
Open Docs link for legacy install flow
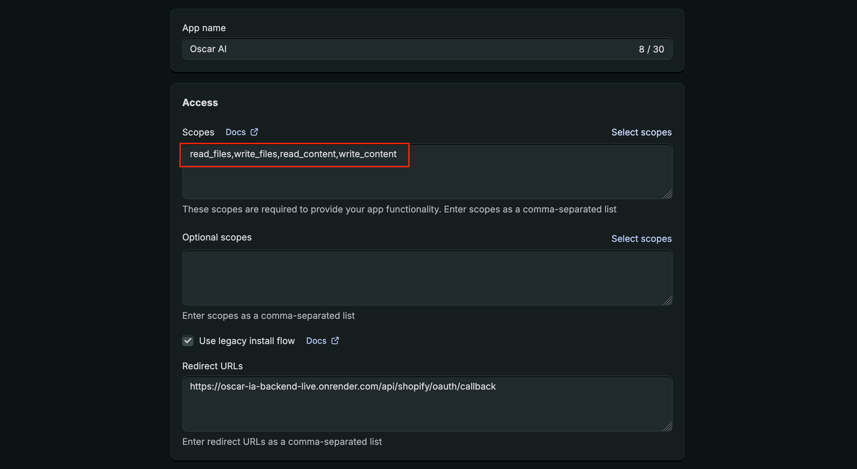[x=316, y=341]
